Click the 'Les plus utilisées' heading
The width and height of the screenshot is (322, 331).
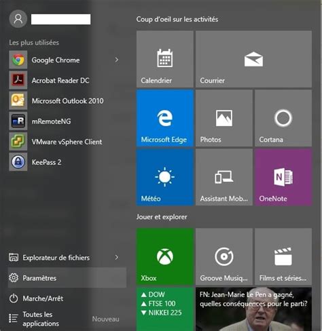click(34, 43)
